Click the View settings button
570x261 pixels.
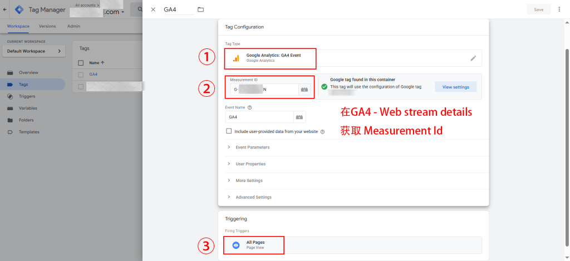tap(455, 87)
